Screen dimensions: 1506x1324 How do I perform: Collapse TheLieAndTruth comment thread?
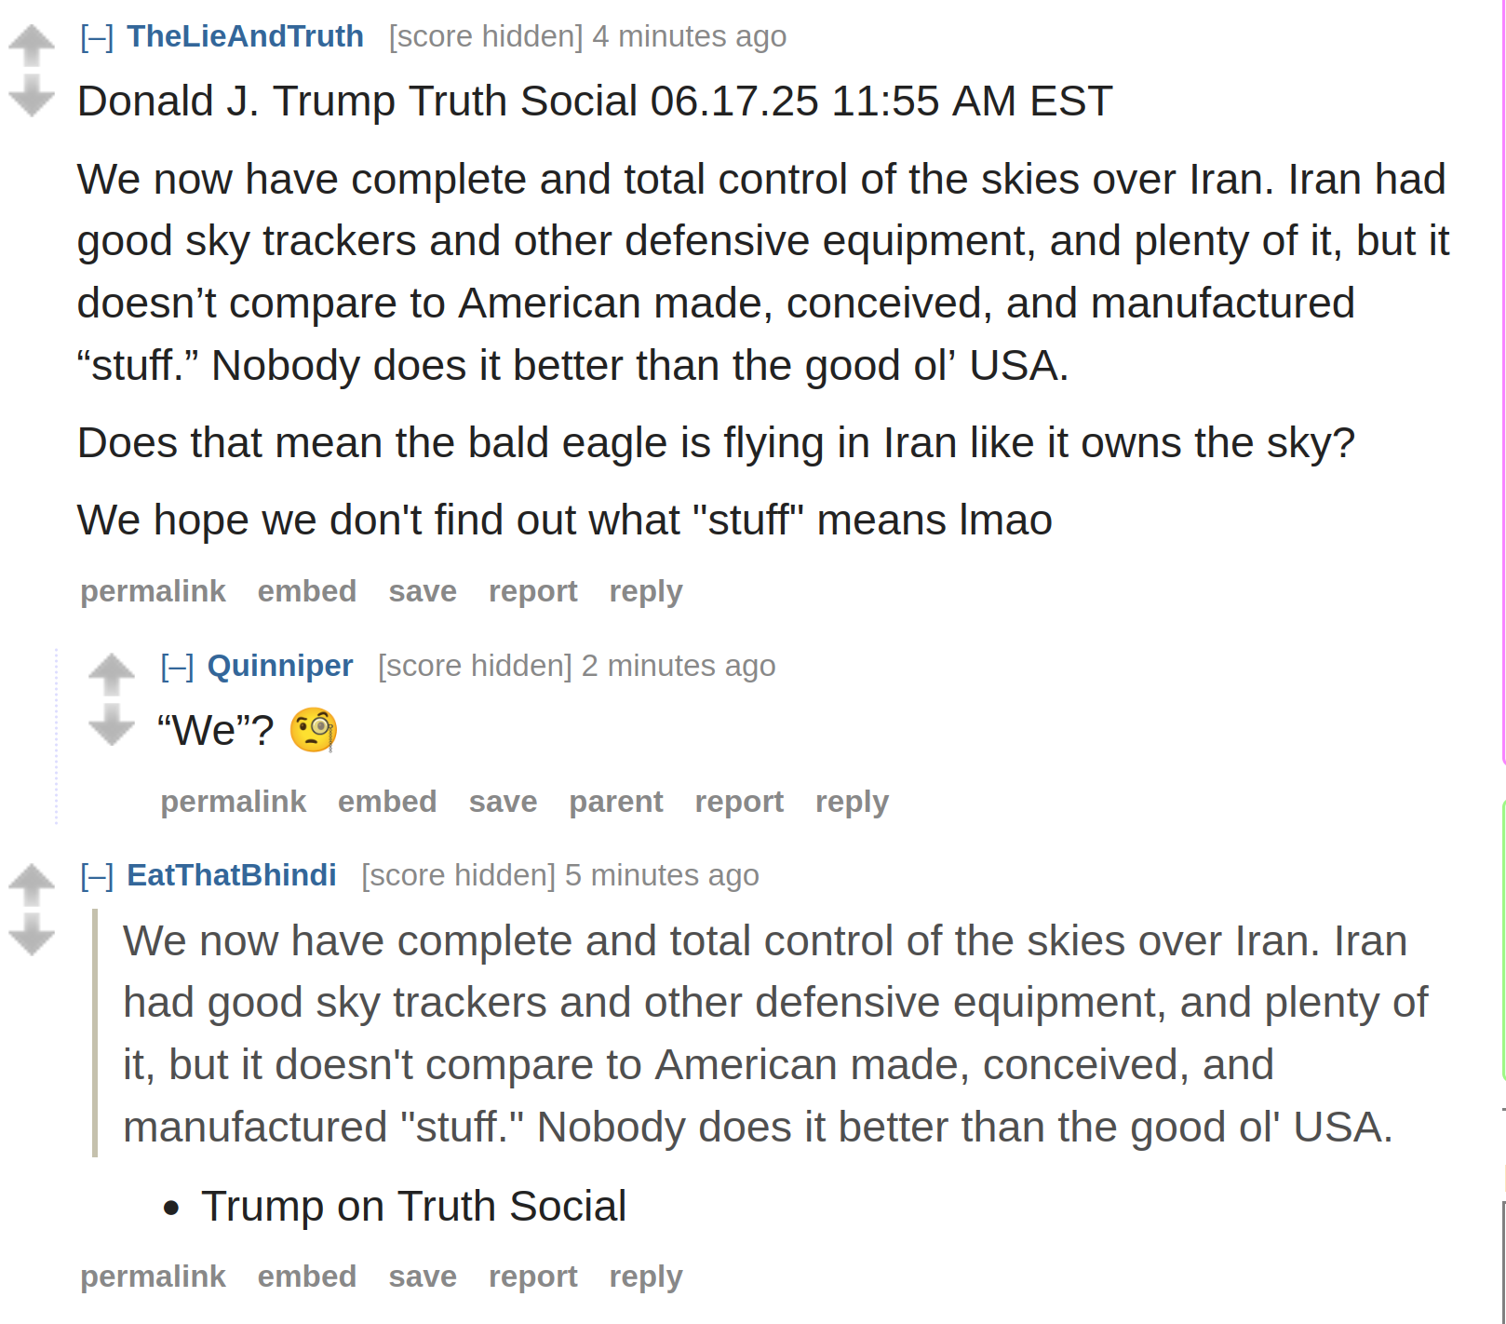[x=97, y=36]
